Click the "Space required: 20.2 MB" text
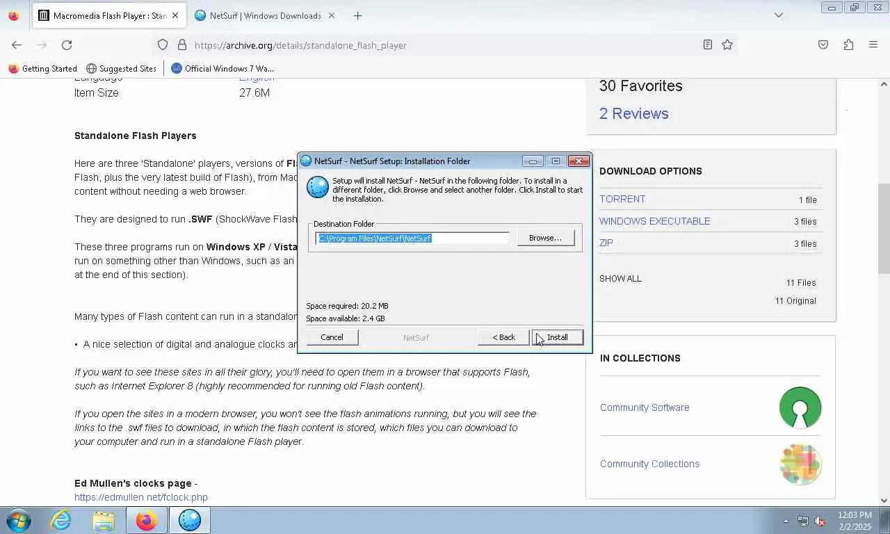Image resolution: width=890 pixels, height=534 pixels. [x=347, y=306]
